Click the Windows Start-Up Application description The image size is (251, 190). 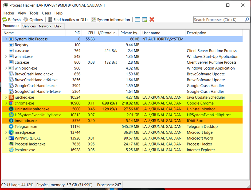click(x=213, y=56)
